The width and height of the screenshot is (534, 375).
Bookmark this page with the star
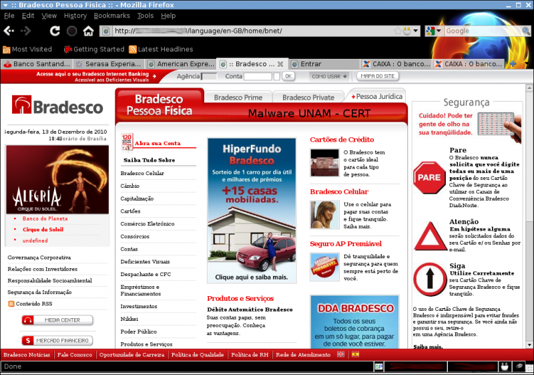(x=397, y=31)
